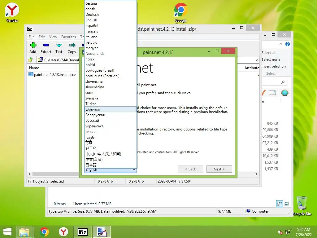
Task: Go up one folder level in 7-Zip
Action: (31, 60)
